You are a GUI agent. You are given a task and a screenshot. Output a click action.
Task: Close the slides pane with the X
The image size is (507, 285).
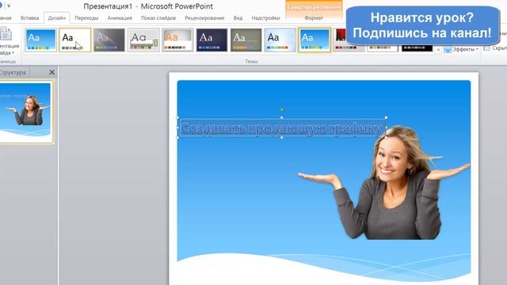click(51, 72)
